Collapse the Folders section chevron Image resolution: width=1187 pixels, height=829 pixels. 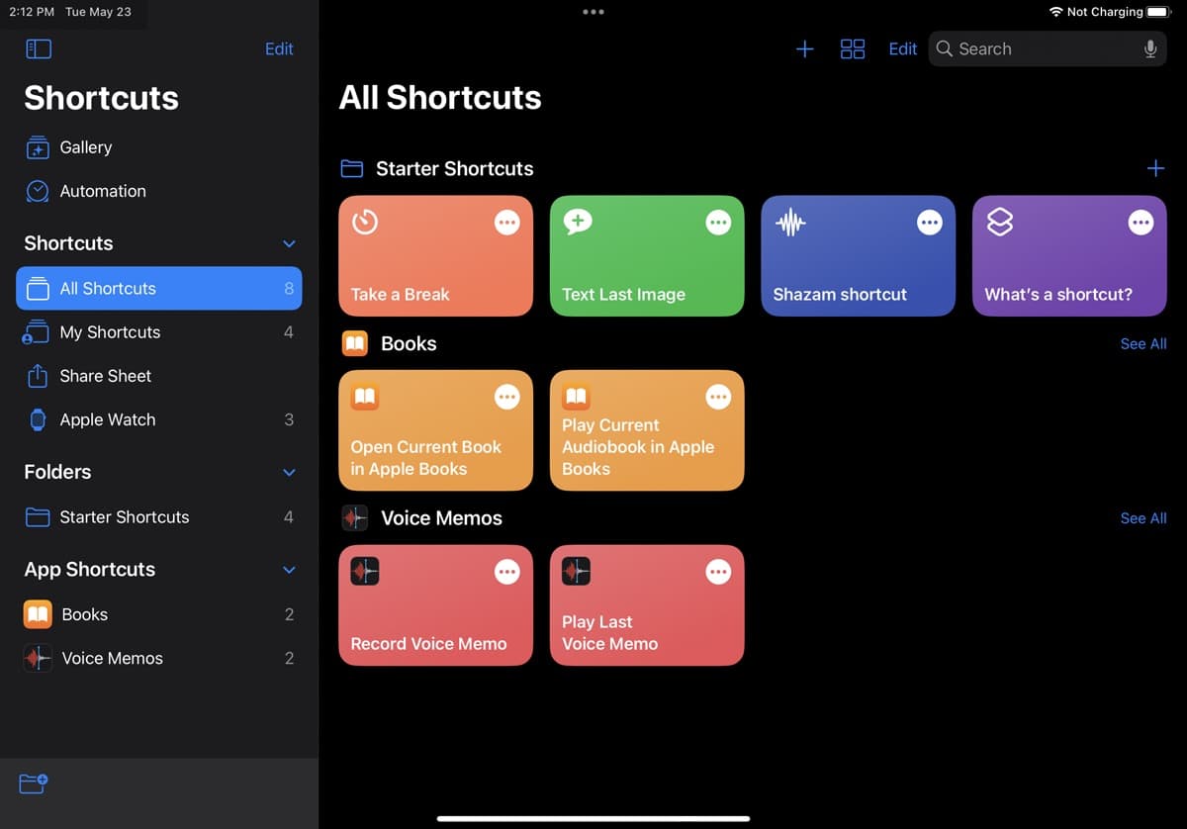(x=289, y=473)
